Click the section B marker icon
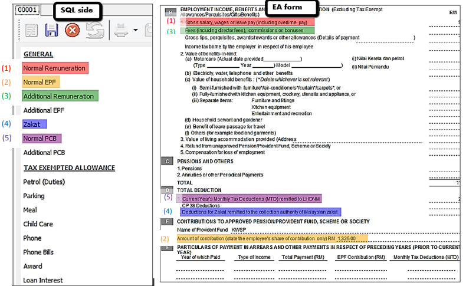Screen dimensions: 466x286 pyautogui.click(x=171, y=12)
